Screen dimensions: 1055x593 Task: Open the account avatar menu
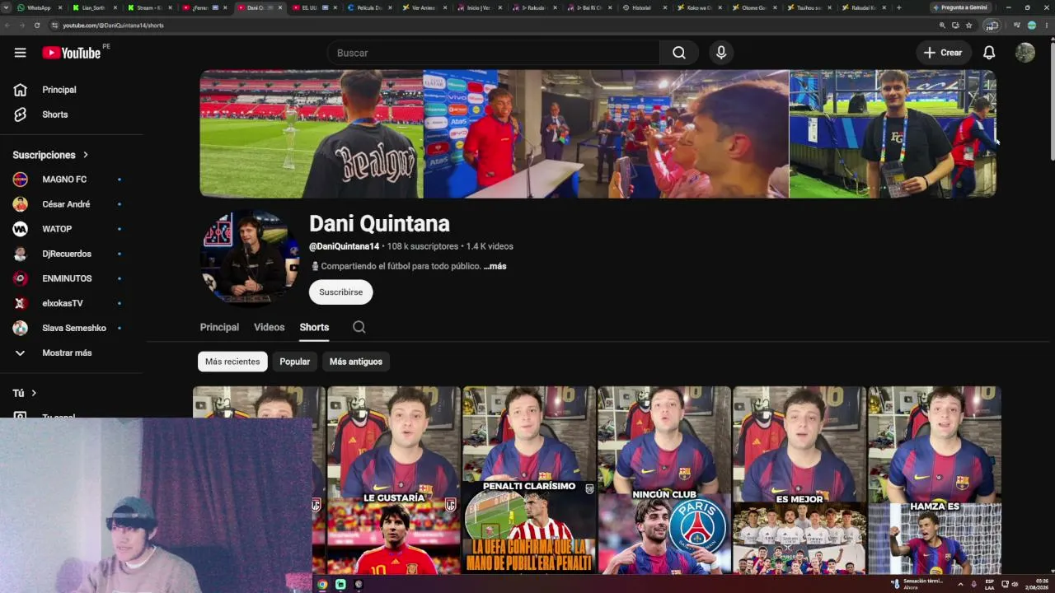(x=1025, y=53)
